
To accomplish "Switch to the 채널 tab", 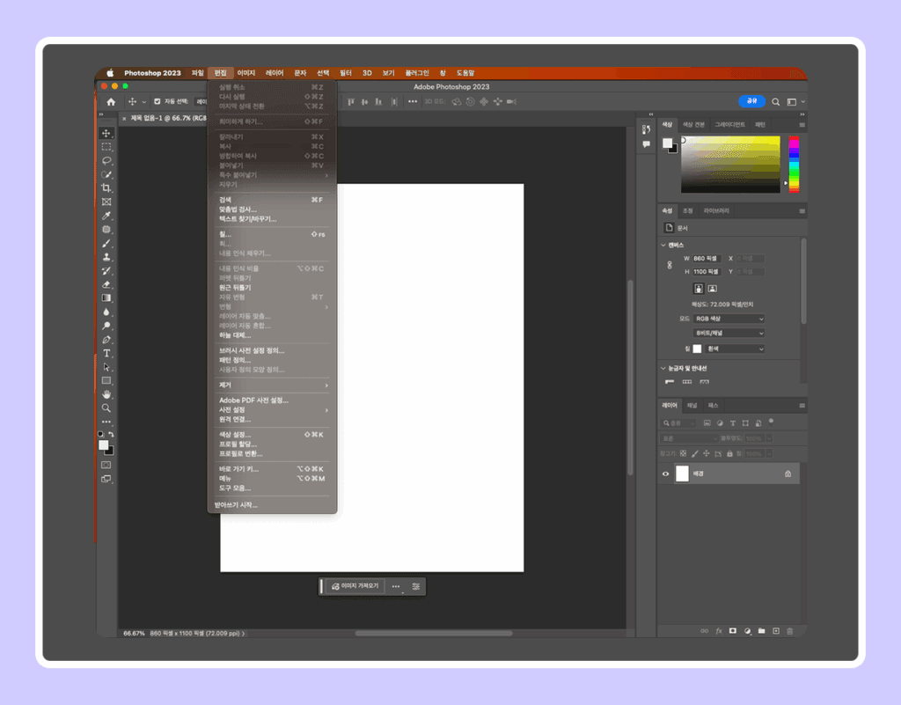I will point(692,406).
